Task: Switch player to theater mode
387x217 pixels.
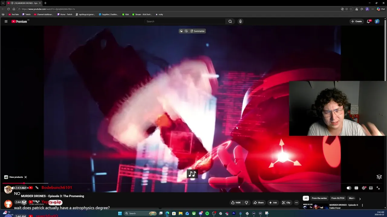Action: click(371, 188)
